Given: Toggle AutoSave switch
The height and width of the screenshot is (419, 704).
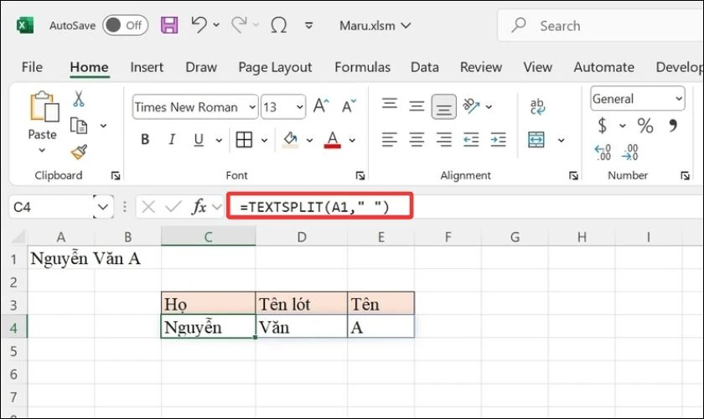Looking at the screenshot, I should [125, 25].
